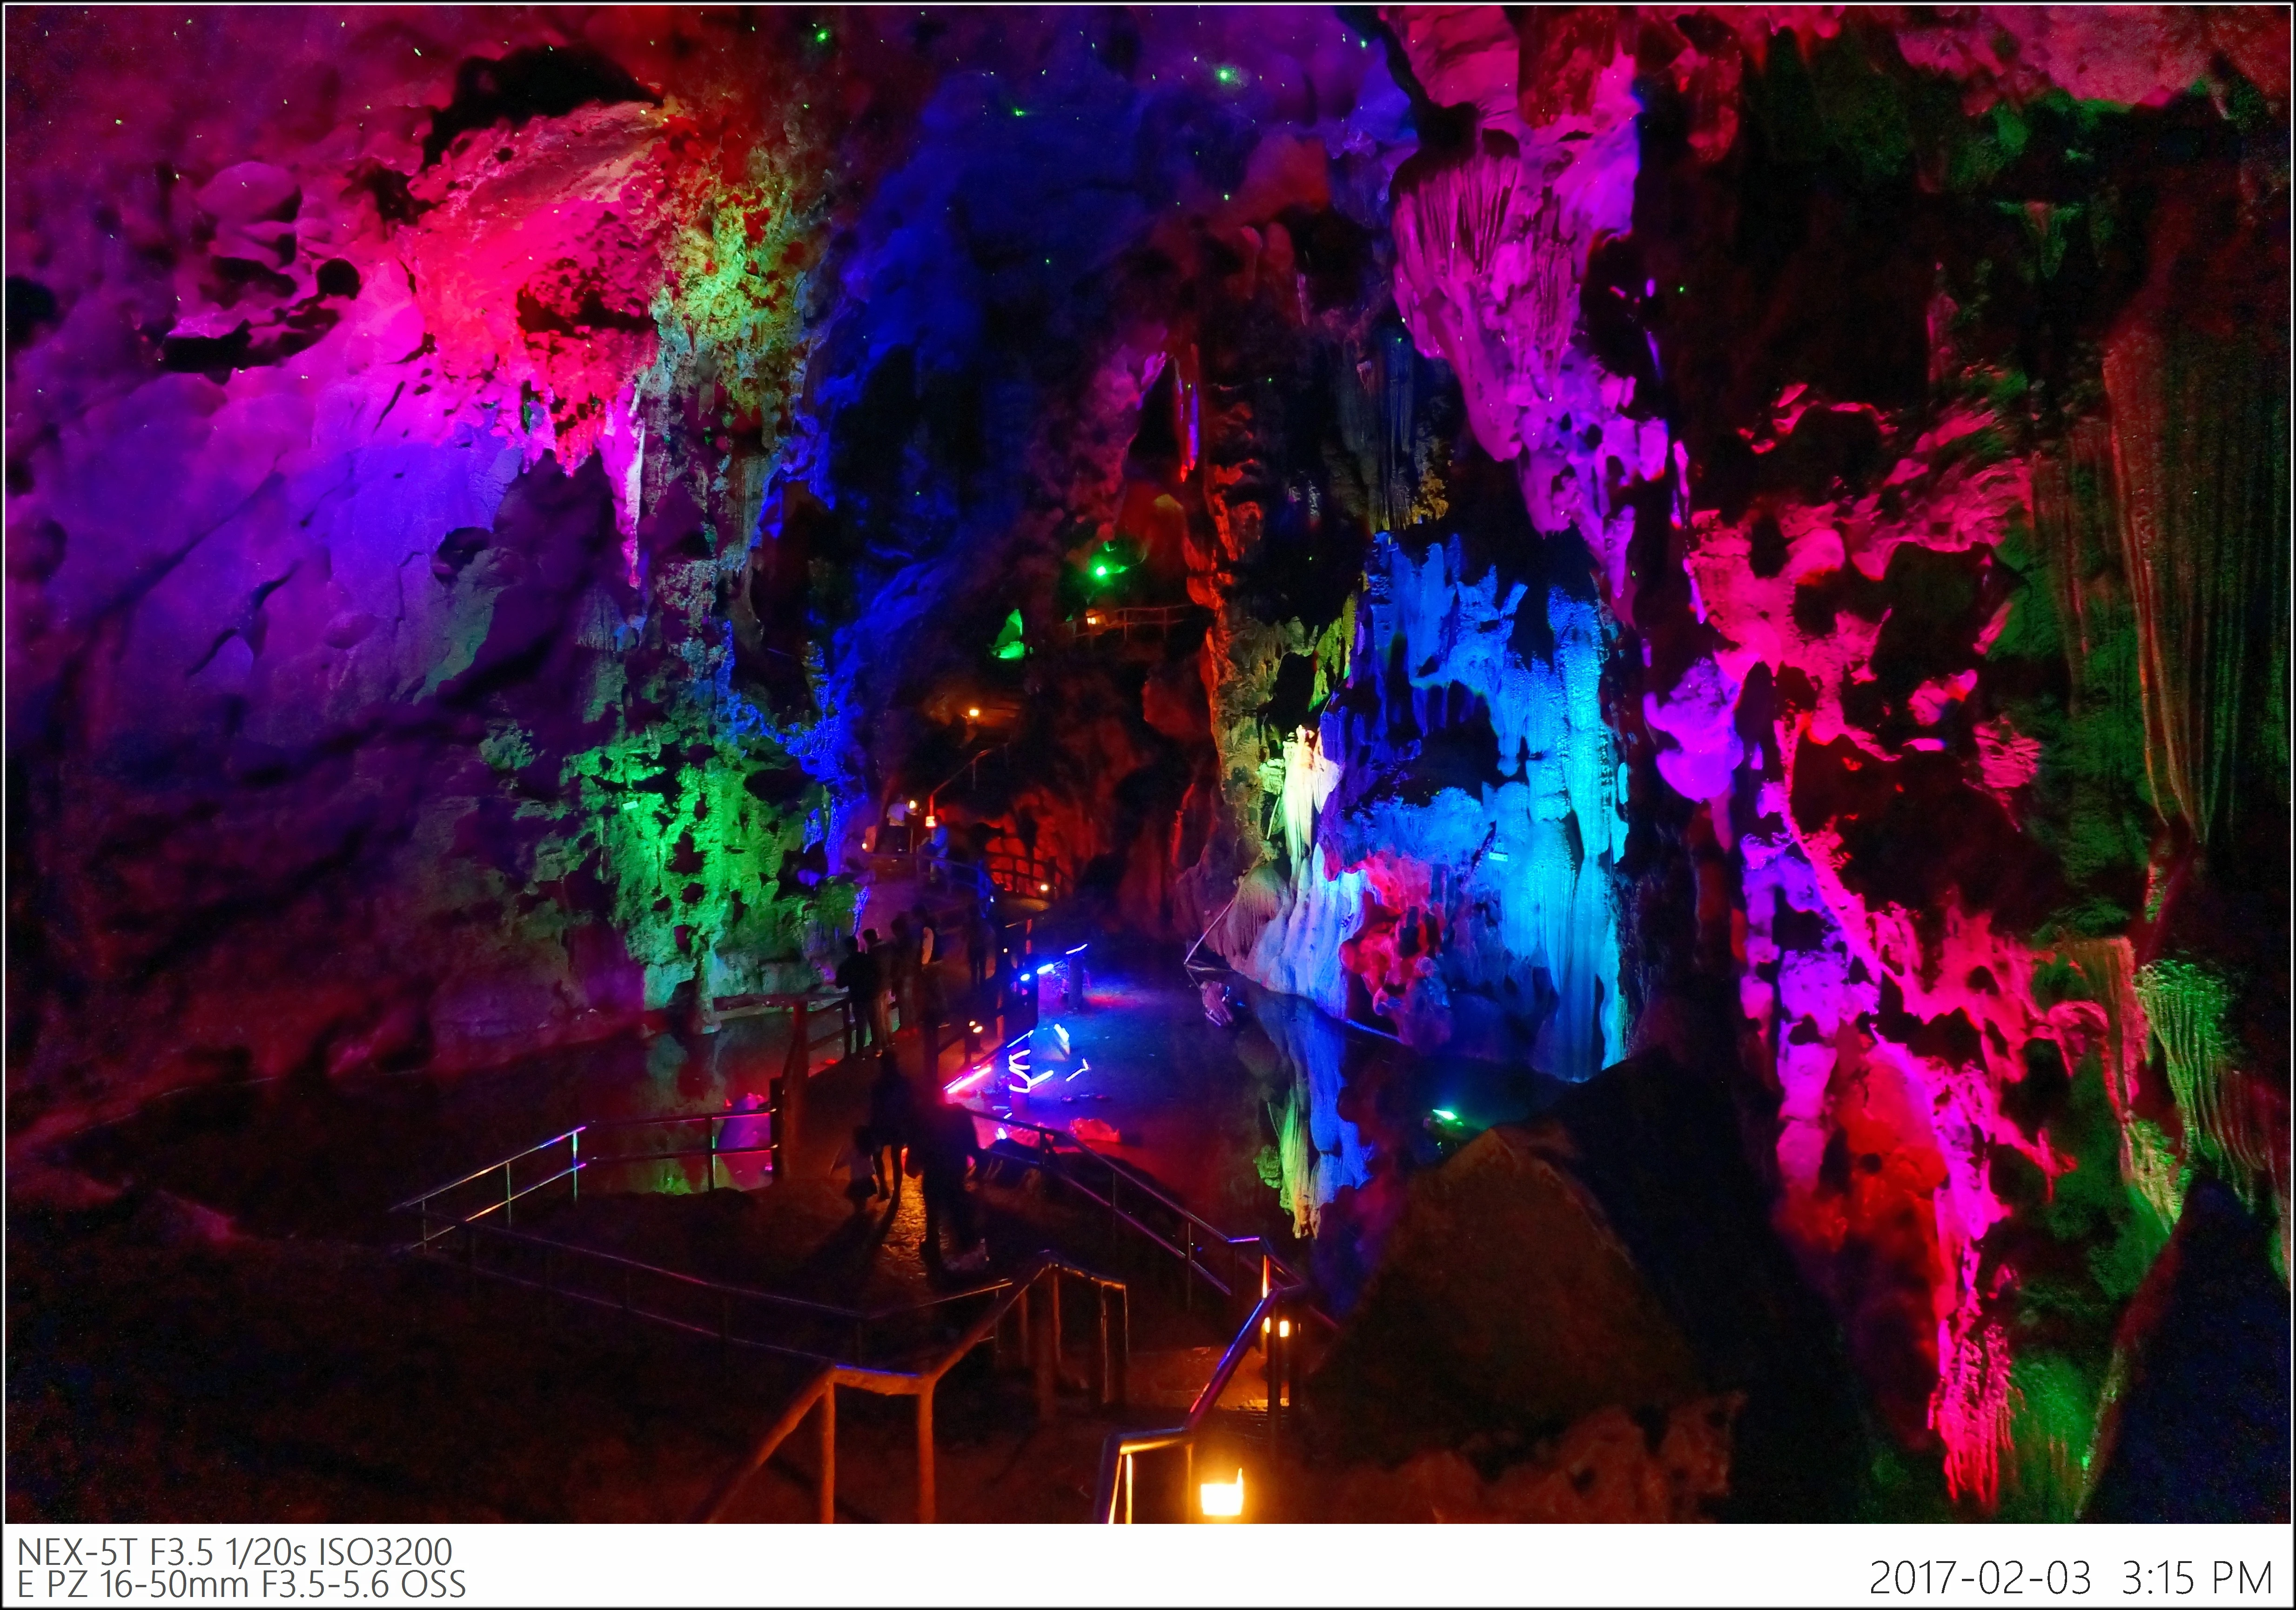
Task: Click the small green triangular glow on cave wall
Action: [x=1010, y=638]
